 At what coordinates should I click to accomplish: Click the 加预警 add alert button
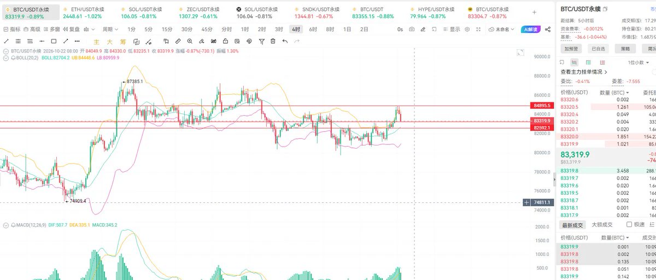coord(571,49)
